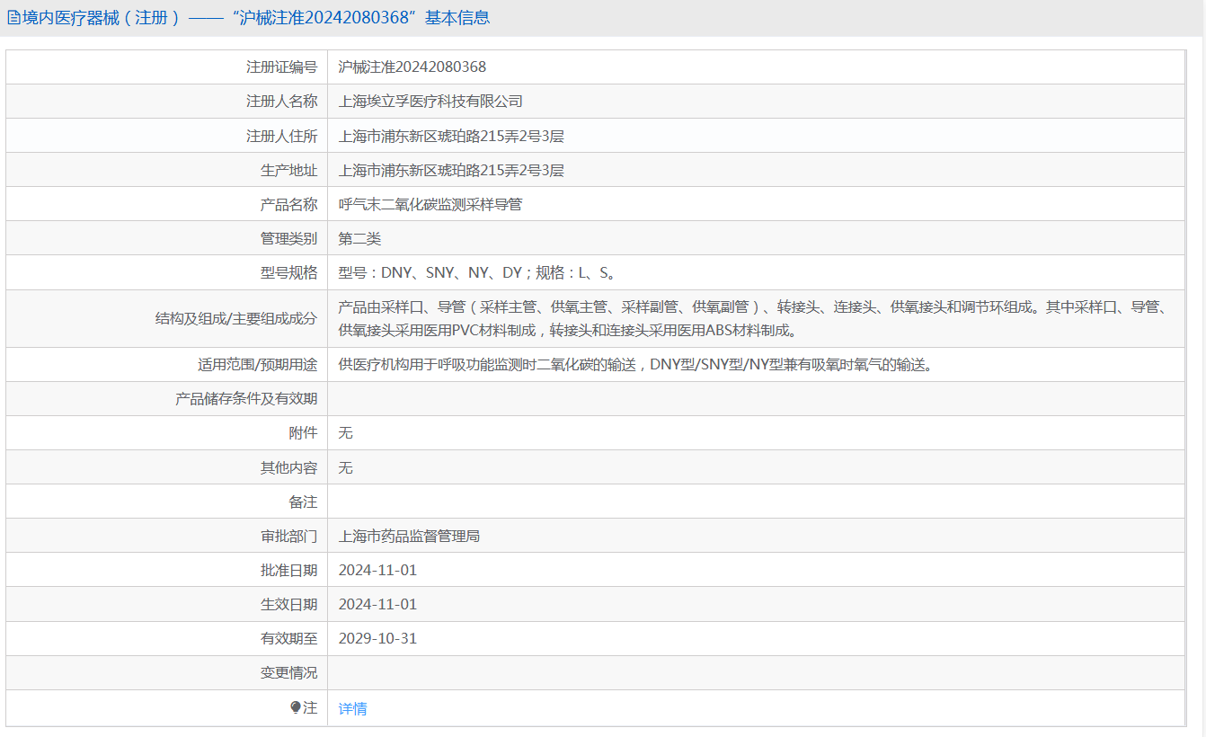Click the 有效期至 label
The height and width of the screenshot is (737, 1206).
289,639
